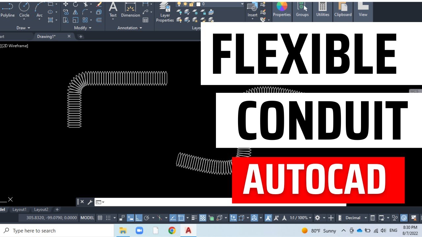Toggle drawing grid display in status bar
Viewport: 422px width, 237px height.
100,218
